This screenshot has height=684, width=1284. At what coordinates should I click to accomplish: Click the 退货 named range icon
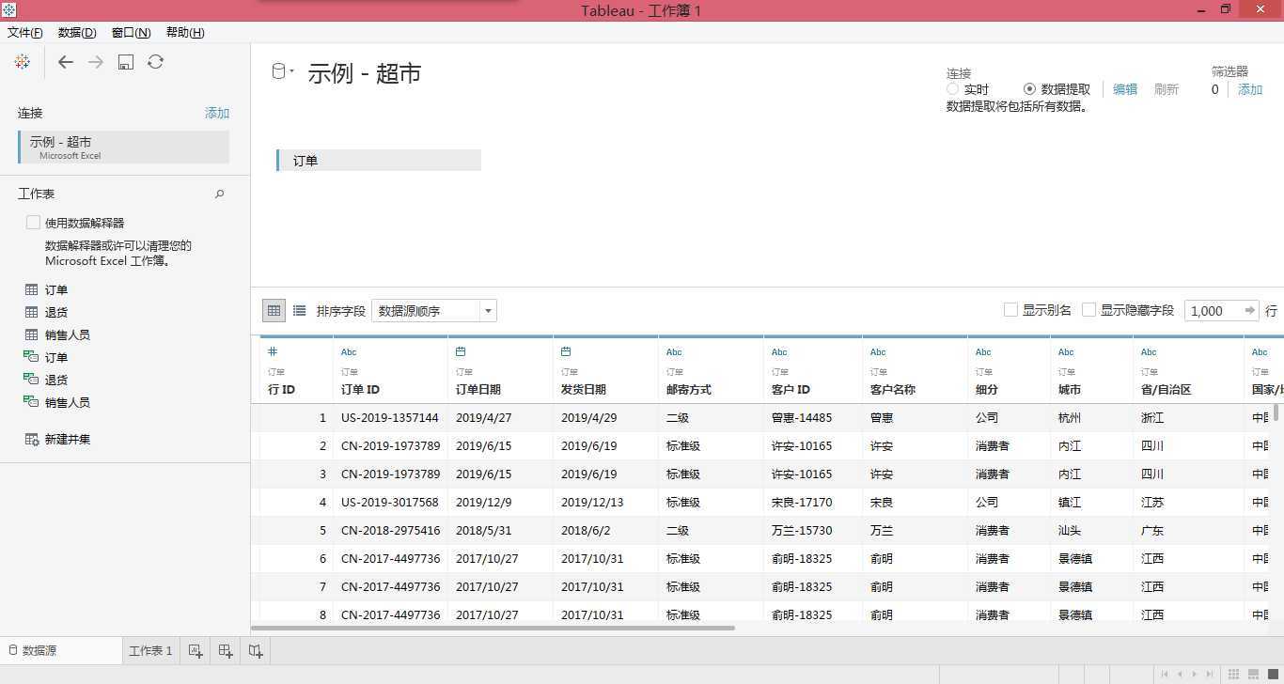point(31,380)
